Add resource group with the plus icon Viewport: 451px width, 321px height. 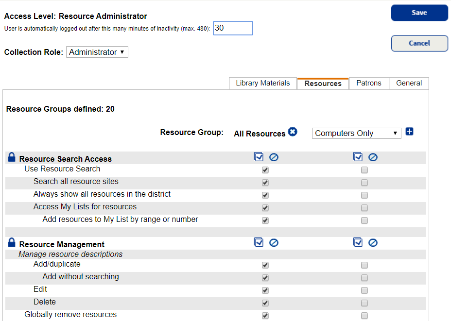pyautogui.click(x=409, y=132)
